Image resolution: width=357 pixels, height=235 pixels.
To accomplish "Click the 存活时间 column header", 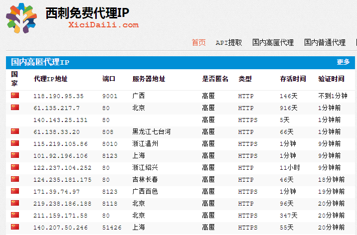I will (x=293, y=79).
